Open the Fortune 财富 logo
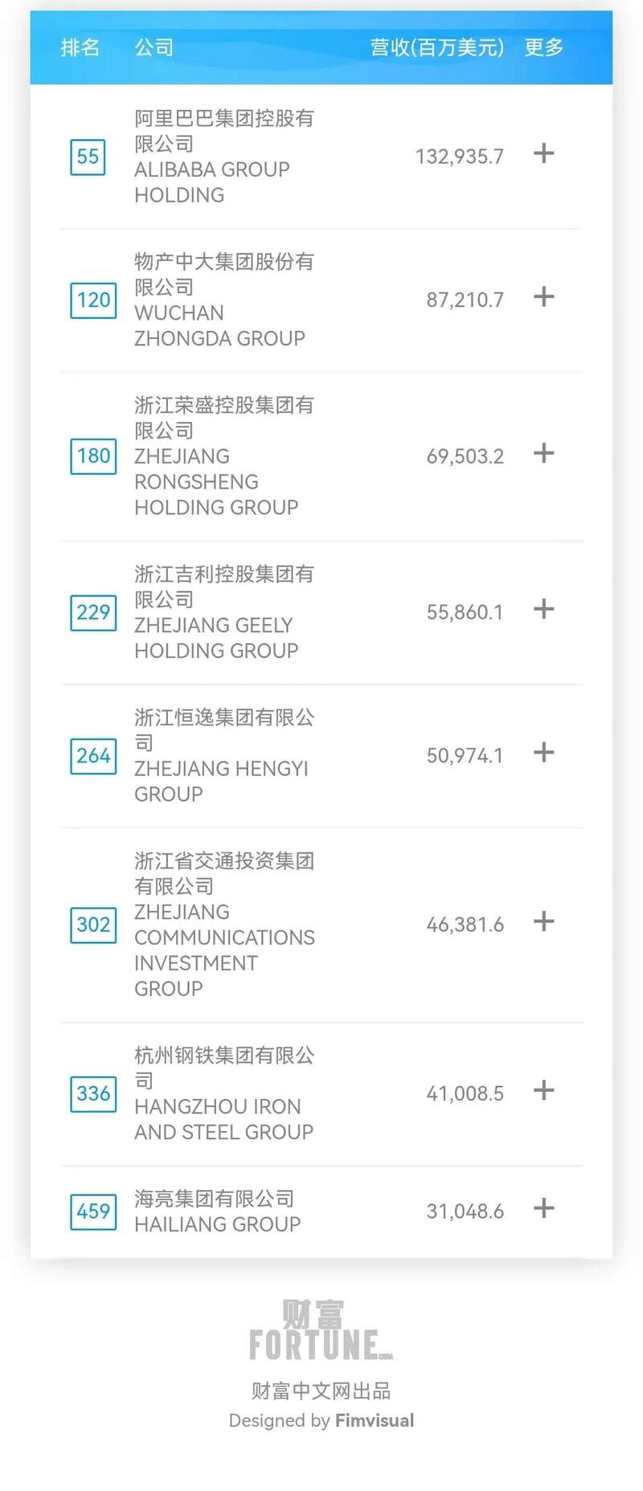 [321, 1330]
